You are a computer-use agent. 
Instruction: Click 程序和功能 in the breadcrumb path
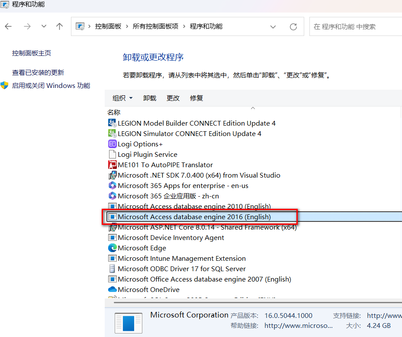206,26
